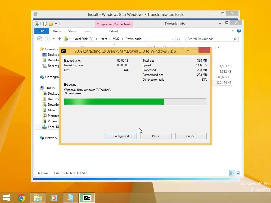Open the Windows Start button
Image resolution: width=271 pixels, height=203 pixels.
(7, 198)
